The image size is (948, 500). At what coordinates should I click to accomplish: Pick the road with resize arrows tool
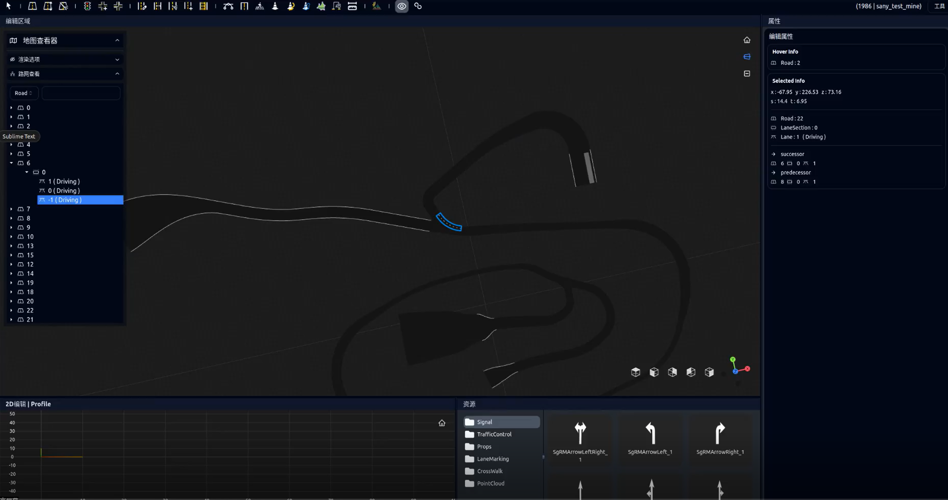point(48,6)
